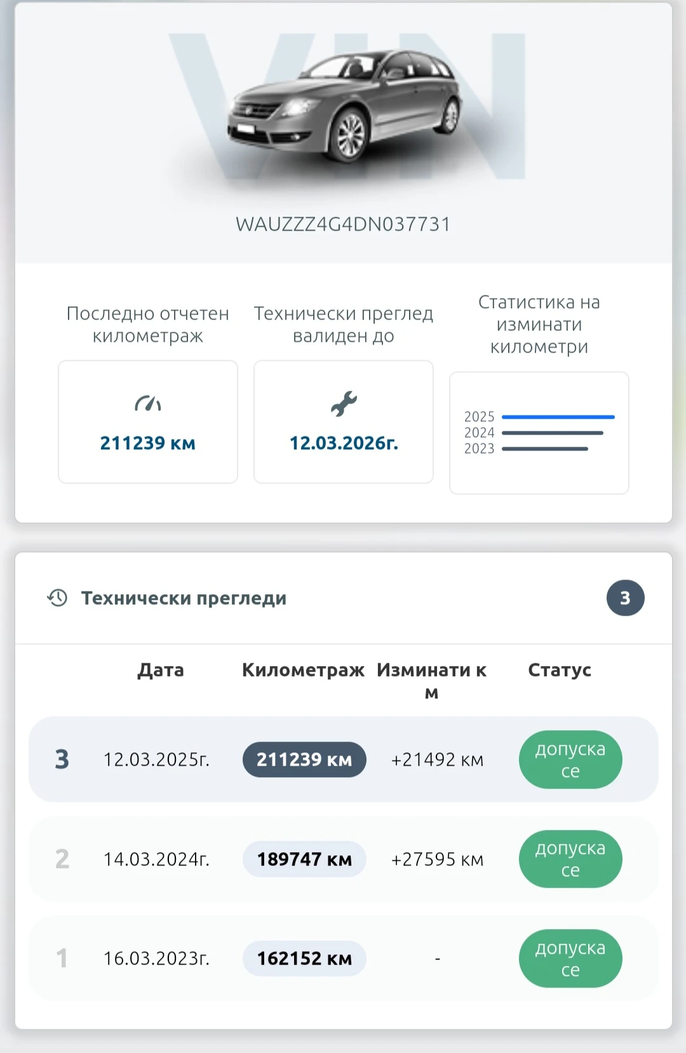686x1053 pixels.
Task: Click the 2023 statistics bar
Action: click(544, 449)
